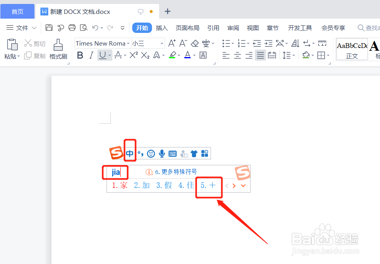Open the 审阅 ribbon tab
This screenshot has height=264, width=380.
point(233,28)
